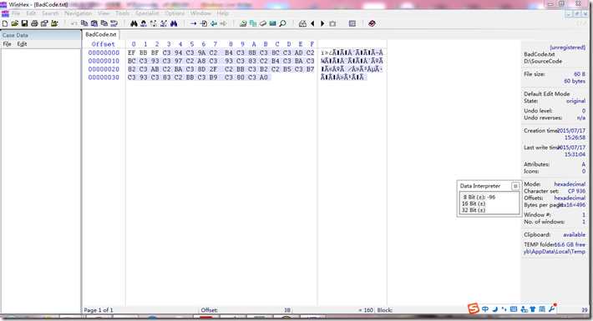The width and height of the screenshot is (593, 321).
Task: Close the Data Interpreter panel
Action: point(515,186)
